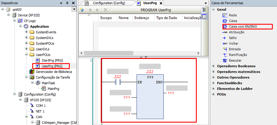Open UserPrg (PRG) in device tree
The width and height of the screenshot is (277, 125).
tap(52, 66)
